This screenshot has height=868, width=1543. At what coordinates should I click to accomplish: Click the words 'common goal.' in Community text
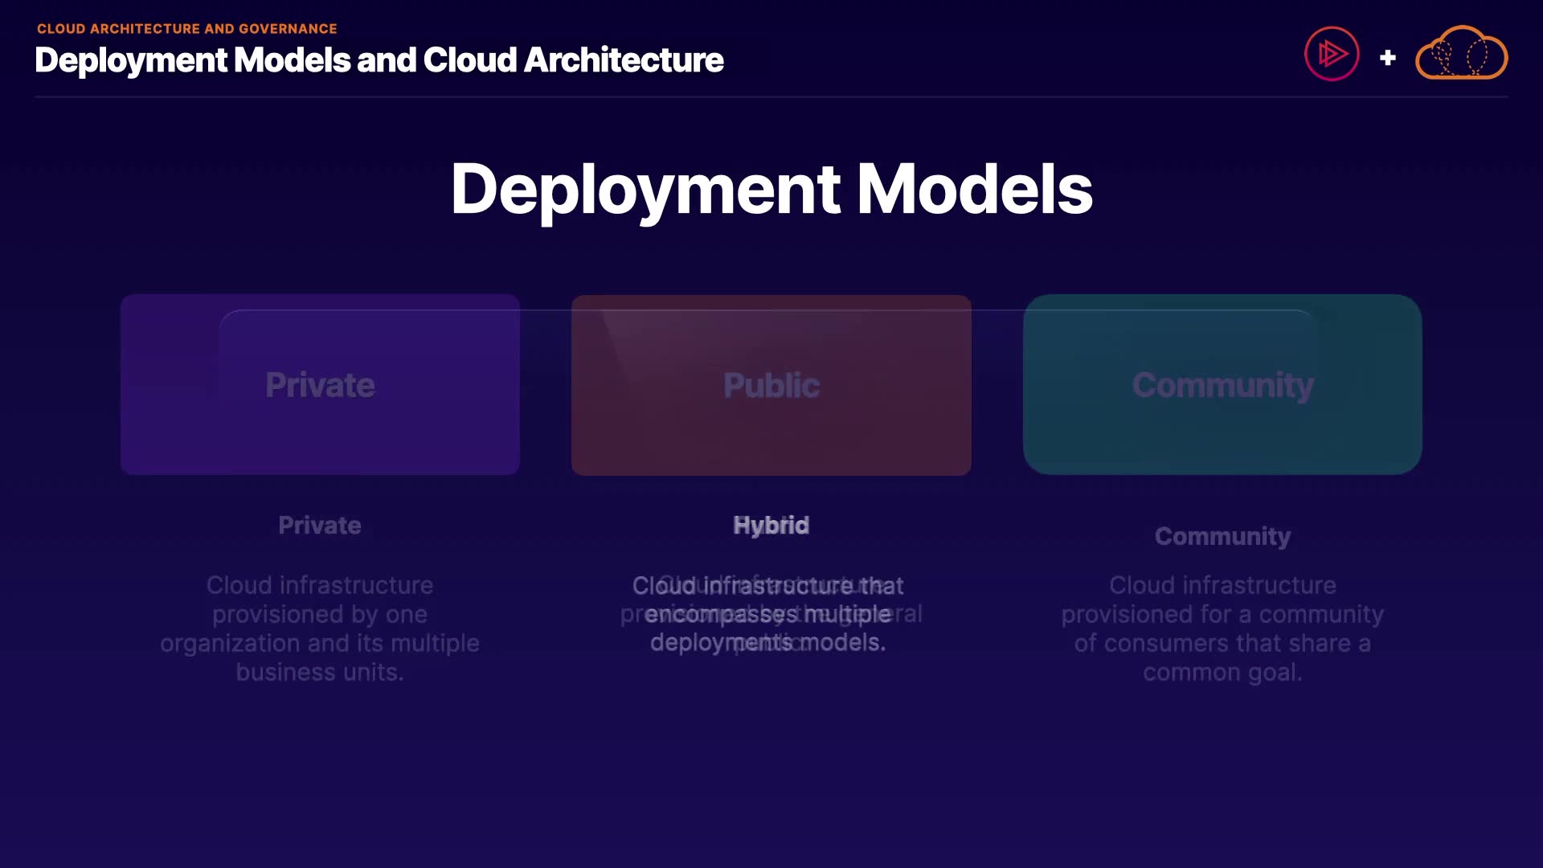click(x=1222, y=672)
